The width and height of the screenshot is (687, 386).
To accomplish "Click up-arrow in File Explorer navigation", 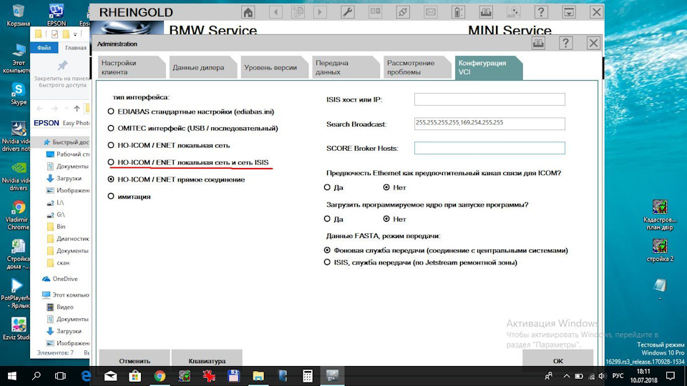I will (x=77, y=108).
